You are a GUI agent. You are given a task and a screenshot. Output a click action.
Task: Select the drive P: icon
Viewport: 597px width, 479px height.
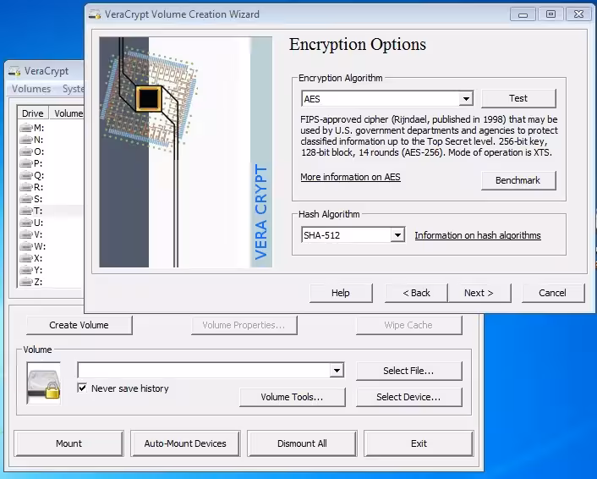(26, 162)
